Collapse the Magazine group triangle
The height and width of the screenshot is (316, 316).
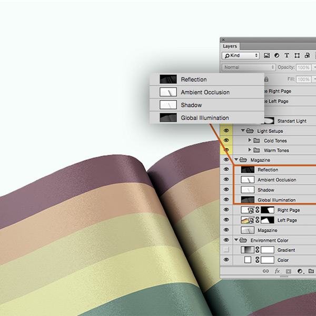coord(236,160)
